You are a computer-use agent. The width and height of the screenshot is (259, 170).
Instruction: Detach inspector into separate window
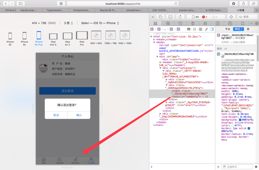[x=160, y=17]
